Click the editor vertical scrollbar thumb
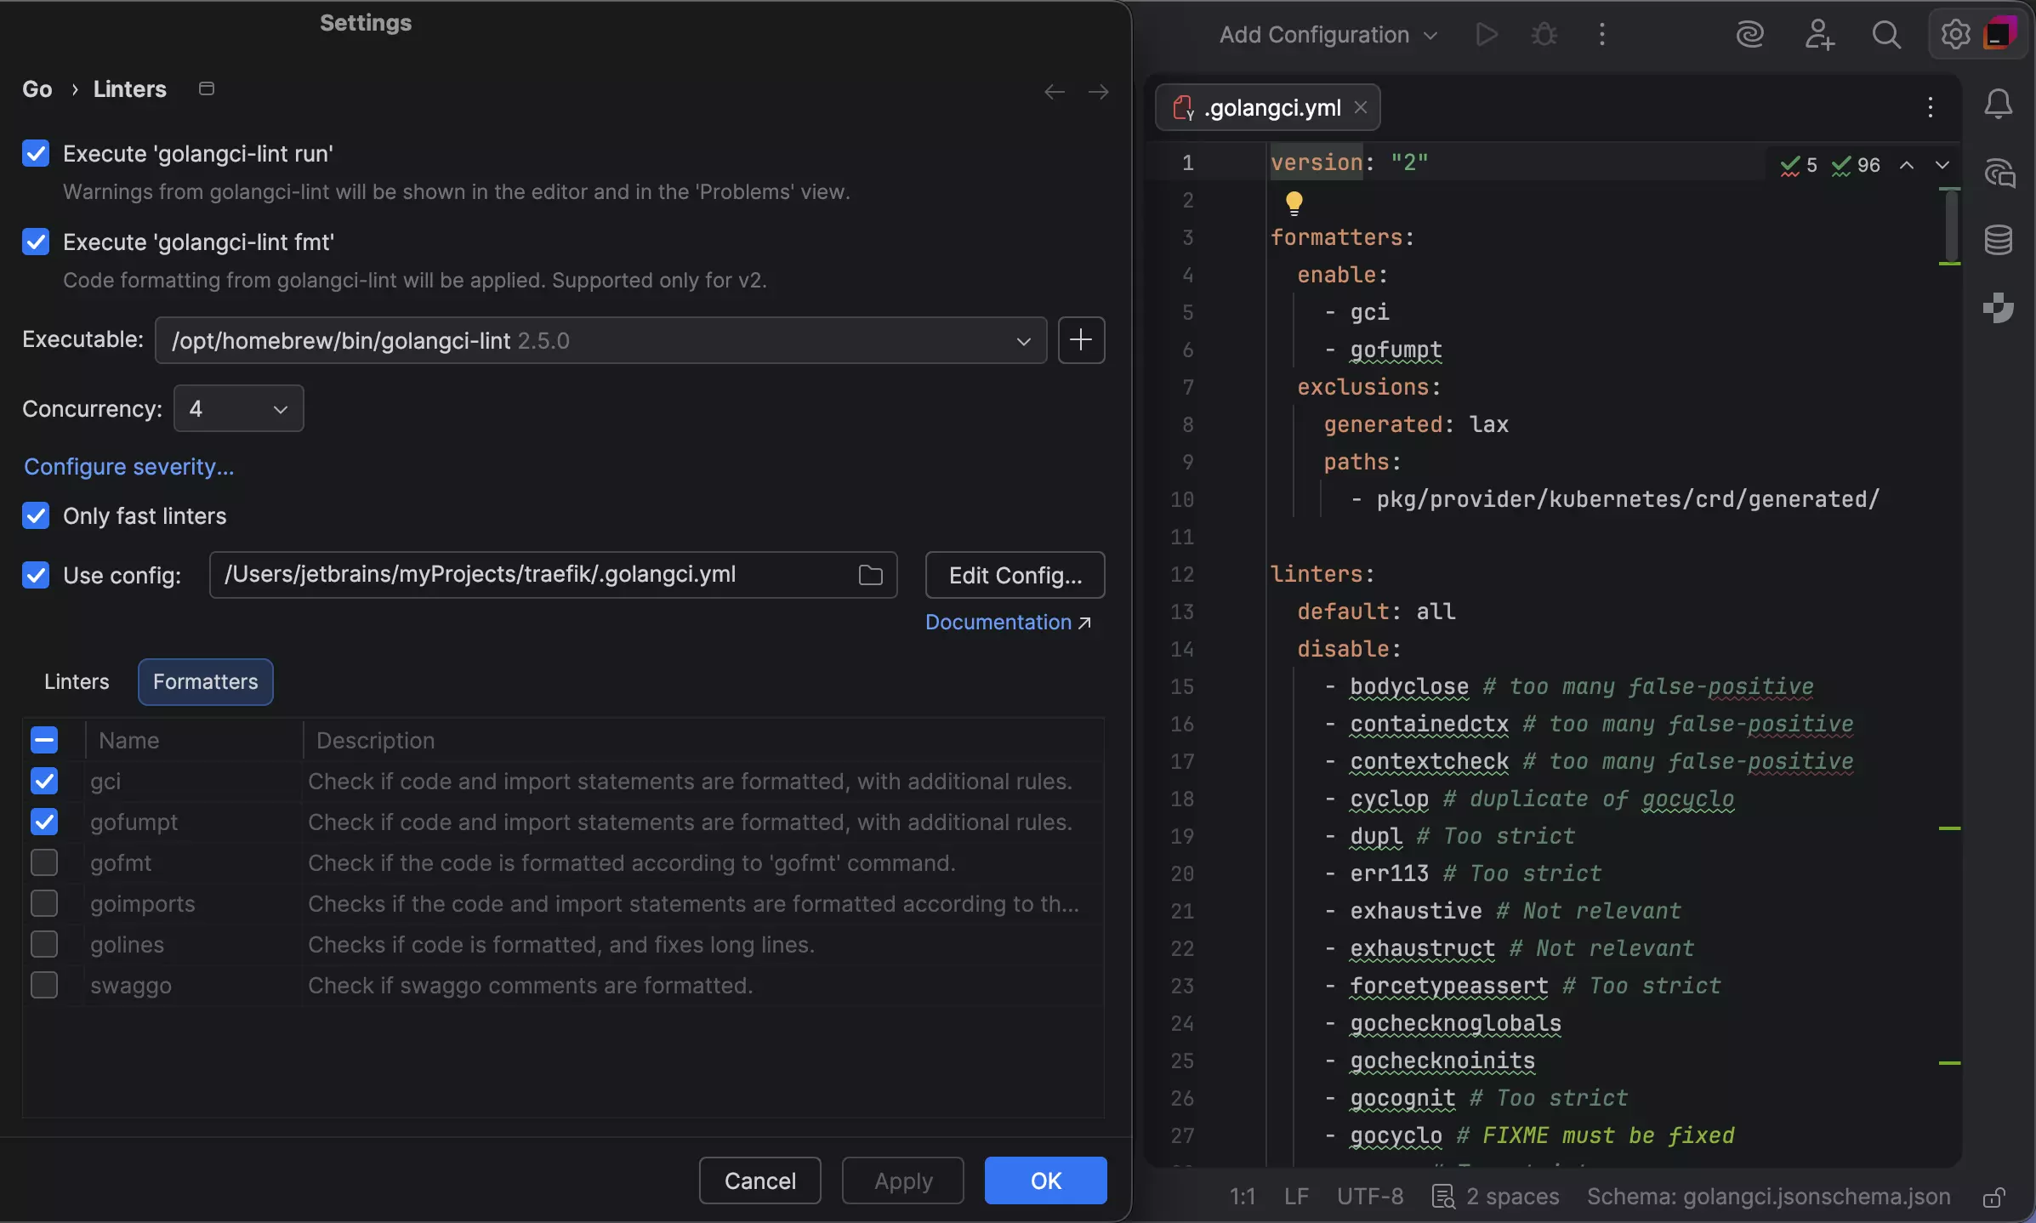The width and height of the screenshot is (2036, 1223). pos(1951,226)
